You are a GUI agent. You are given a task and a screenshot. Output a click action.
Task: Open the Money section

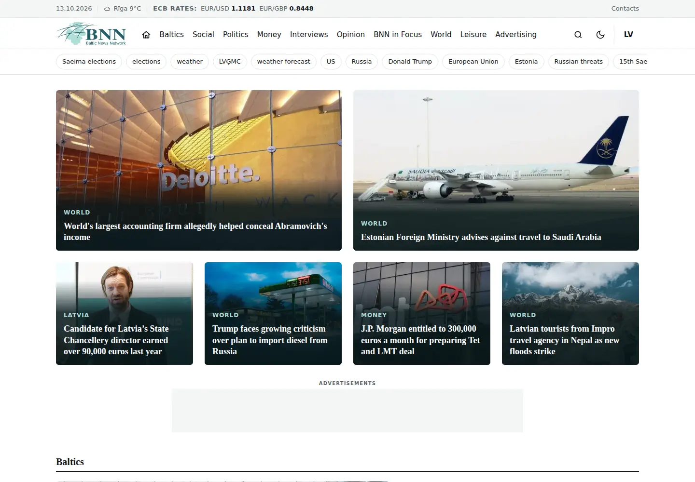pyautogui.click(x=269, y=35)
